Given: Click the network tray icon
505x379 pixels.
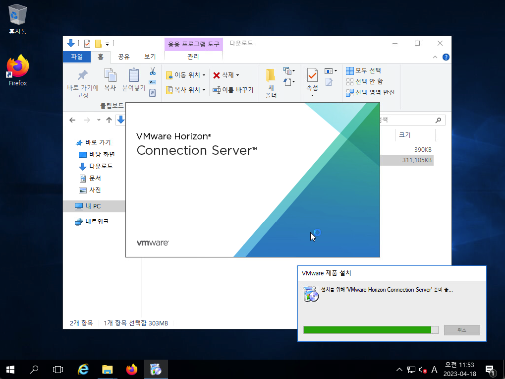Looking at the screenshot, I should [x=411, y=370].
